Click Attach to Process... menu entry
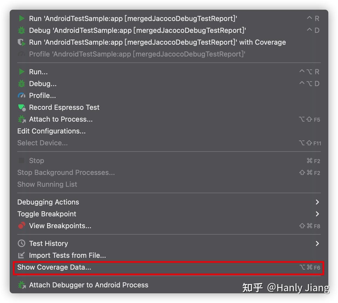Screen dimensions: 338x303 pyautogui.click(x=169, y=119)
